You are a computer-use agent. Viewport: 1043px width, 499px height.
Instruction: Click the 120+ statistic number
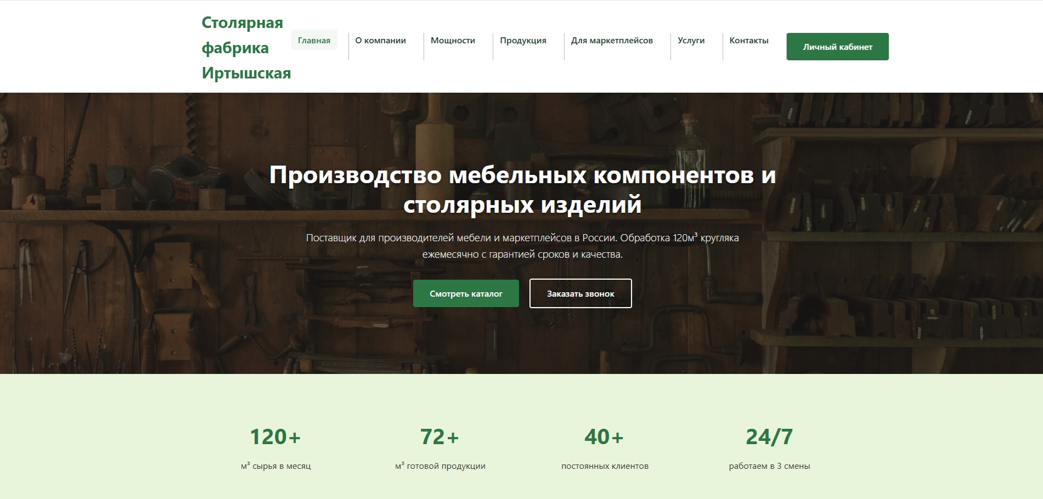pos(275,437)
